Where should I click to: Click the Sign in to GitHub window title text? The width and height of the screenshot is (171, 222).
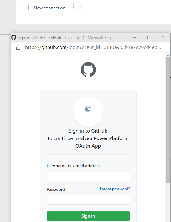tap(65, 38)
